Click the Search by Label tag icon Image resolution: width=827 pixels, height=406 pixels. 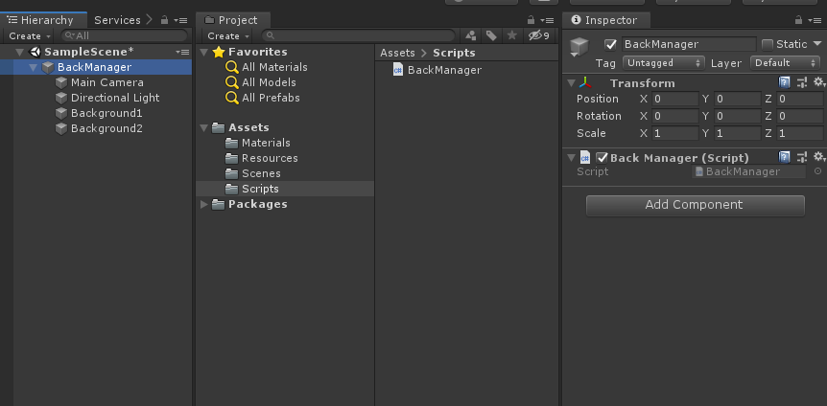(491, 35)
